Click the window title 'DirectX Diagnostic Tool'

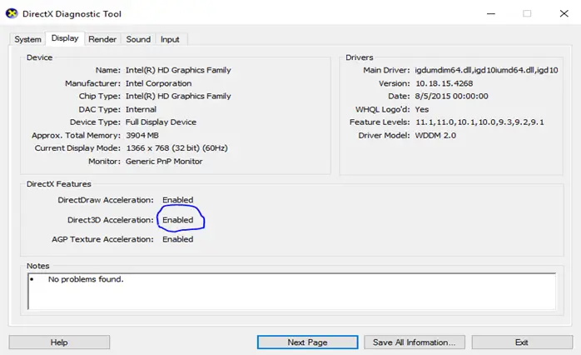[x=72, y=14]
